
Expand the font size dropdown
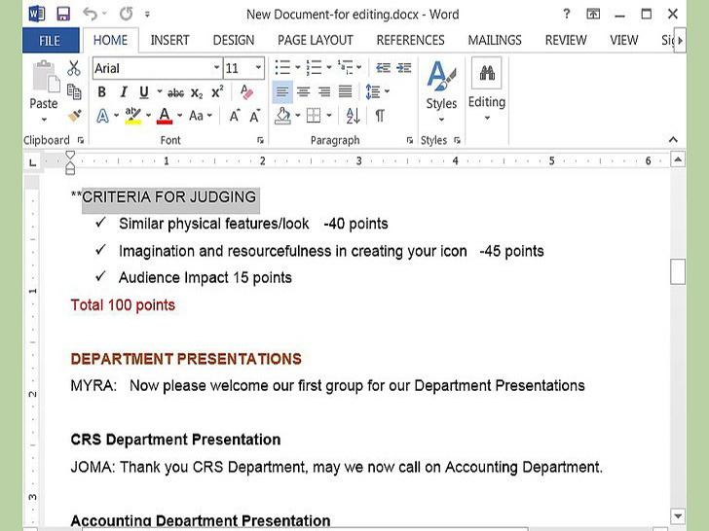pos(258,68)
